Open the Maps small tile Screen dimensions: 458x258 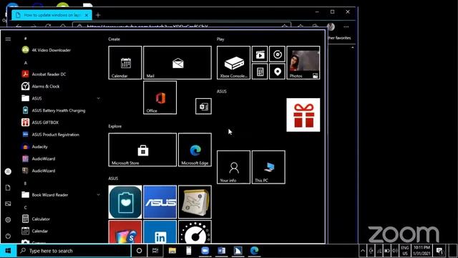(277, 72)
